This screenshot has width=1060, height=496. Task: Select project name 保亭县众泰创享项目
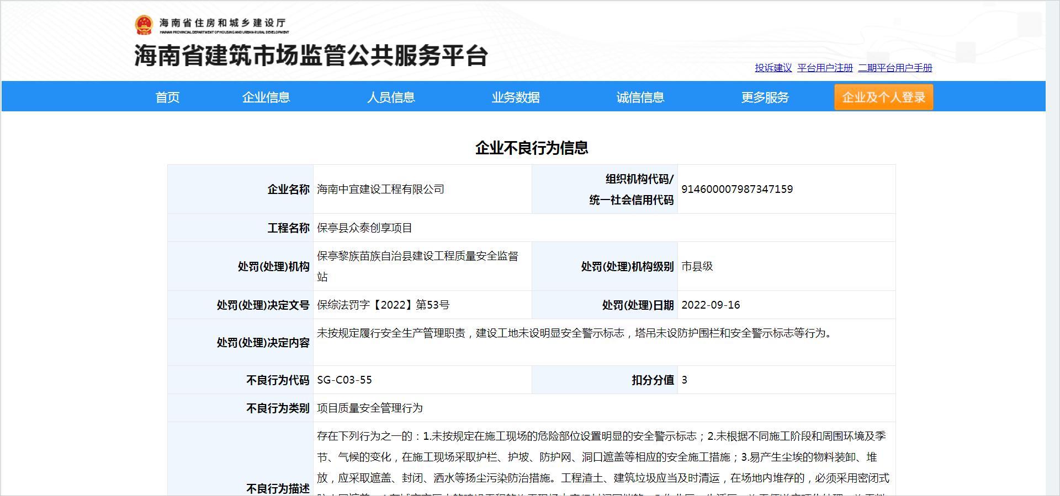point(364,228)
